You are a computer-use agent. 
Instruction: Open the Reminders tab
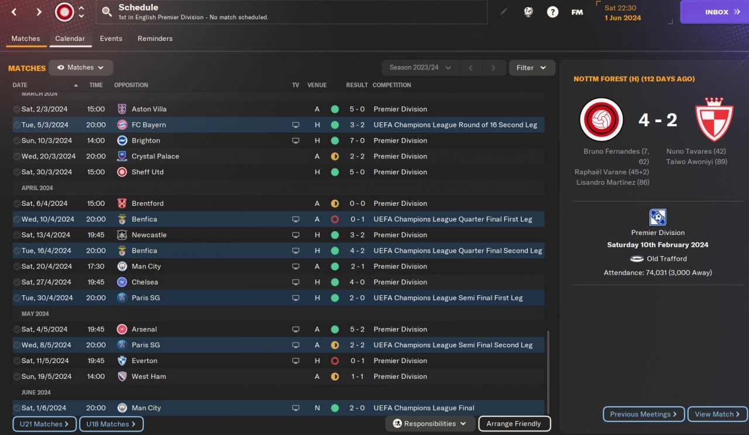pyautogui.click(x=155, y=39)
